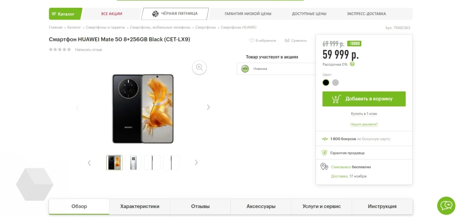Select the silver color option

(336, 83)
